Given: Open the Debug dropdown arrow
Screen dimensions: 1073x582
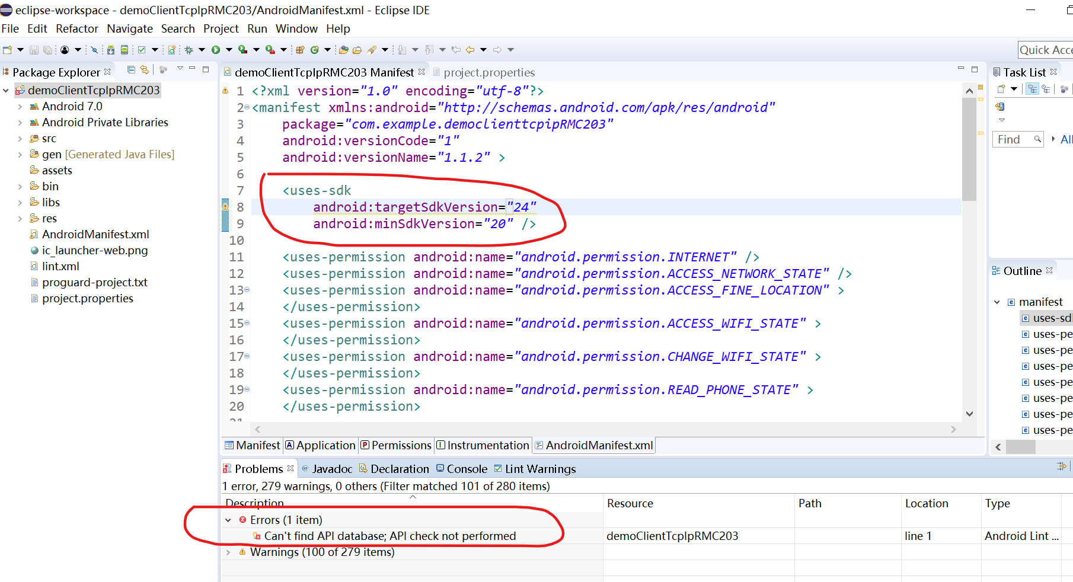Looking at the screenshot, I should tap(202, 50).
